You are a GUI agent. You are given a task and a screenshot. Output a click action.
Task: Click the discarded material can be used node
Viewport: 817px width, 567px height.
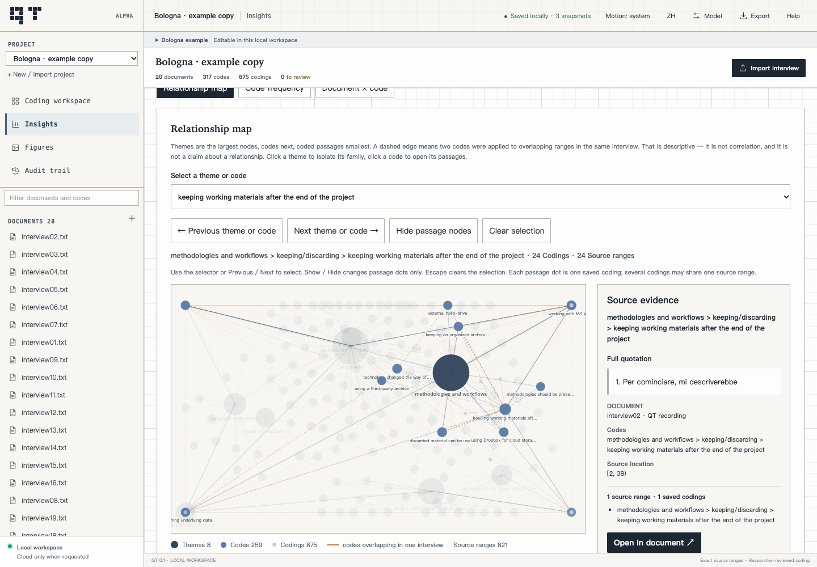coord(442,432)
